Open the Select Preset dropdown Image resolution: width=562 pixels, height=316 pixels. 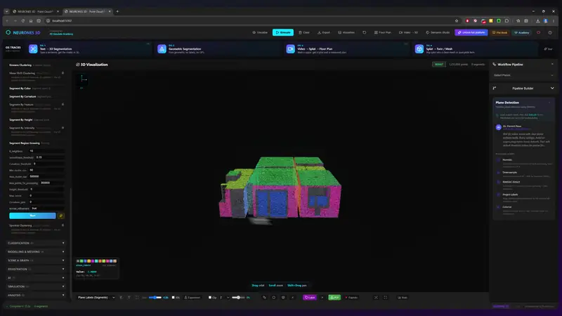pyautogui.click(x=523, y=75)
